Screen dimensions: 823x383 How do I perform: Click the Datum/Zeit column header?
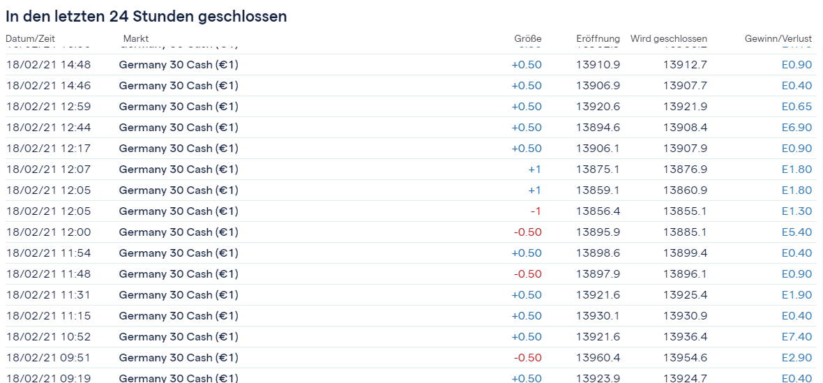click(30, 38)
